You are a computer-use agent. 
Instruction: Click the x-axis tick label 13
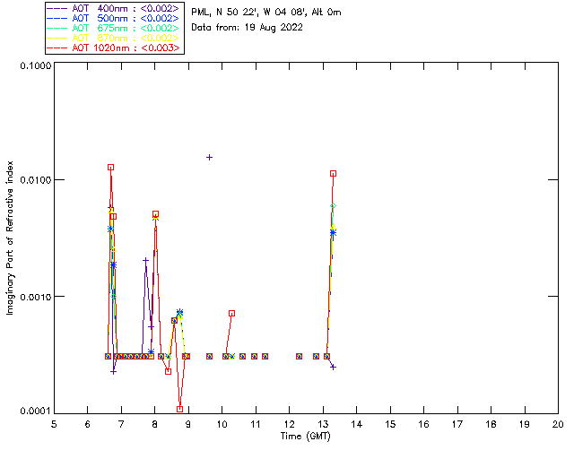coord(323,424)
